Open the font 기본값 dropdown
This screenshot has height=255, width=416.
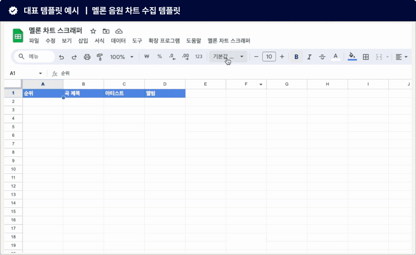tap(228, 57)
